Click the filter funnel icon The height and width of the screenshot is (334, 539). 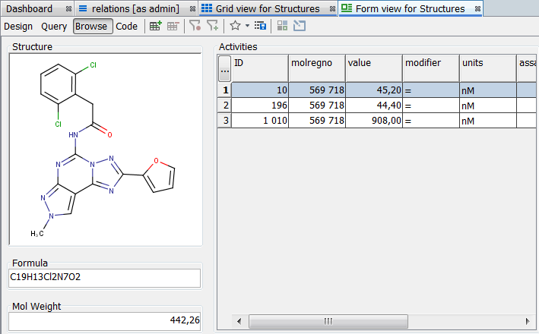[195, 26]
